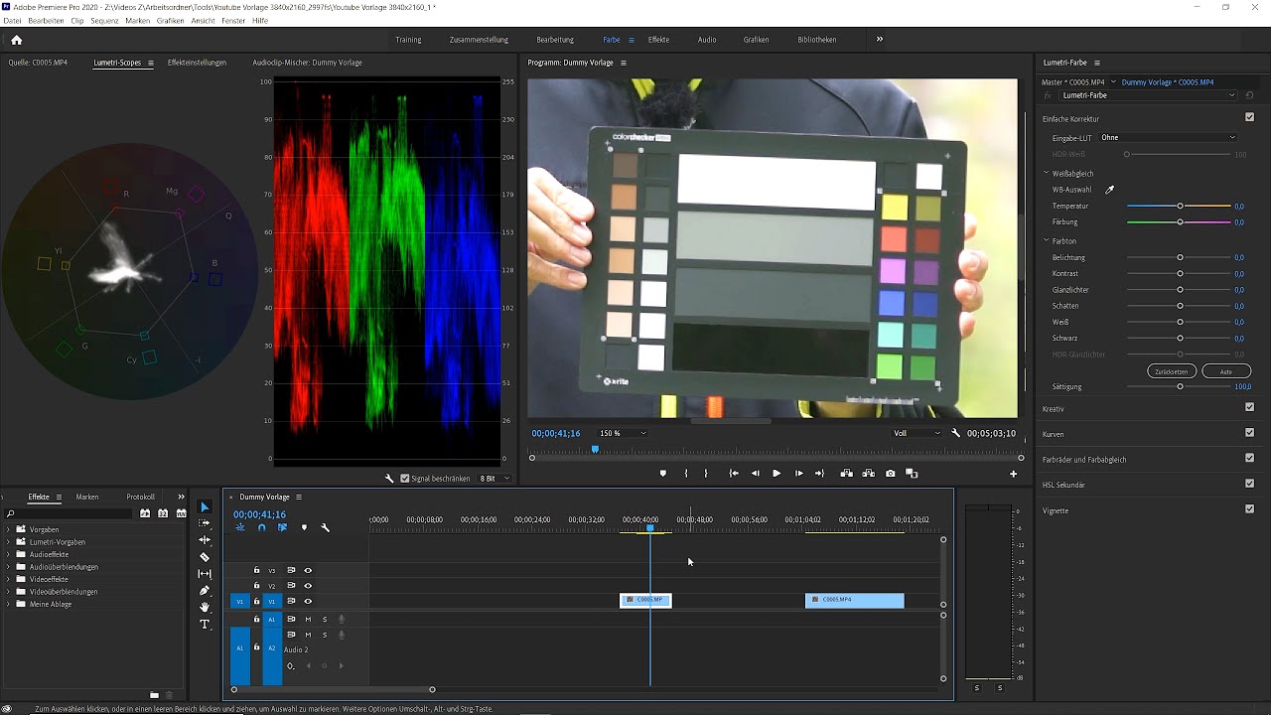
Task: Toggle Vignette checkbox
Action: click(x=1250, y=509)
